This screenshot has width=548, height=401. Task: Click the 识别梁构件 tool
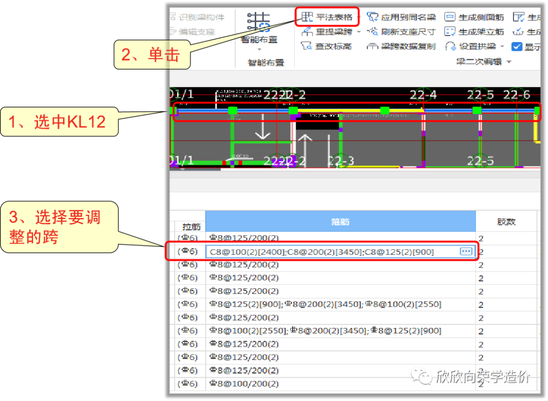(x=197, y=17)
